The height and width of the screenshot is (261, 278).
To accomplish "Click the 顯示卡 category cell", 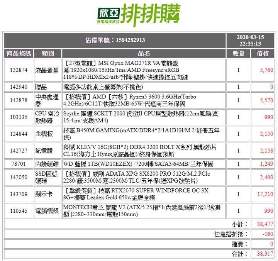I will [x=48, y=194].
